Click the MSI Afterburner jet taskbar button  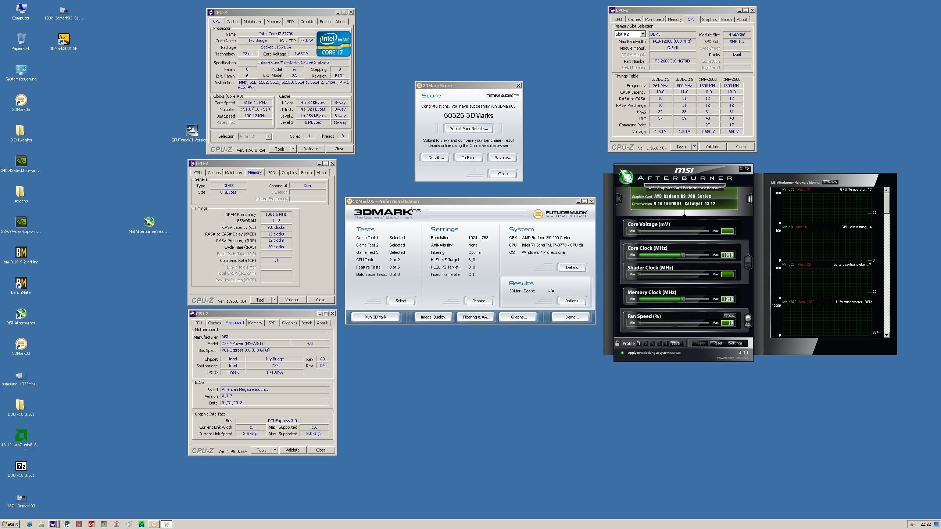point(166,524)
